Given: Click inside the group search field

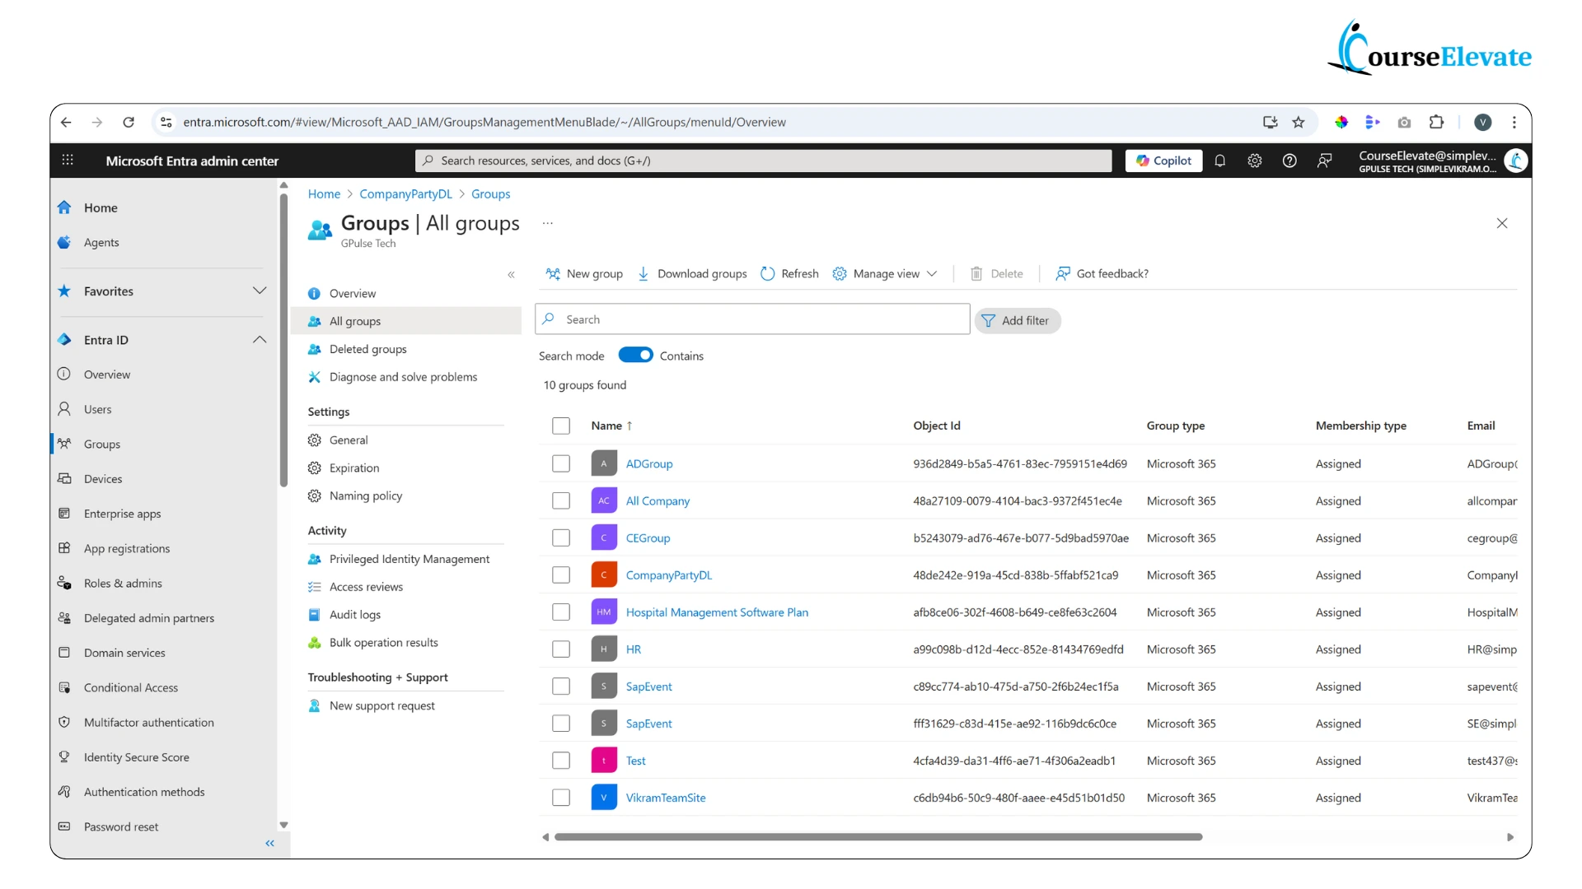Looking at the screenshot, I should pyautogui.click(x=750, y=319).
